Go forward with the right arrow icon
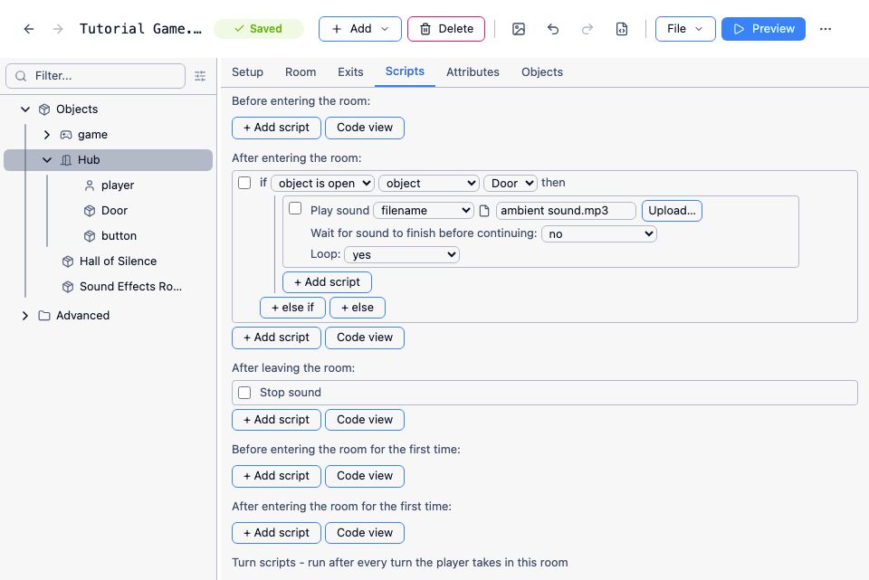The width and height of the screenshot is (869, 580). point(58,29)
